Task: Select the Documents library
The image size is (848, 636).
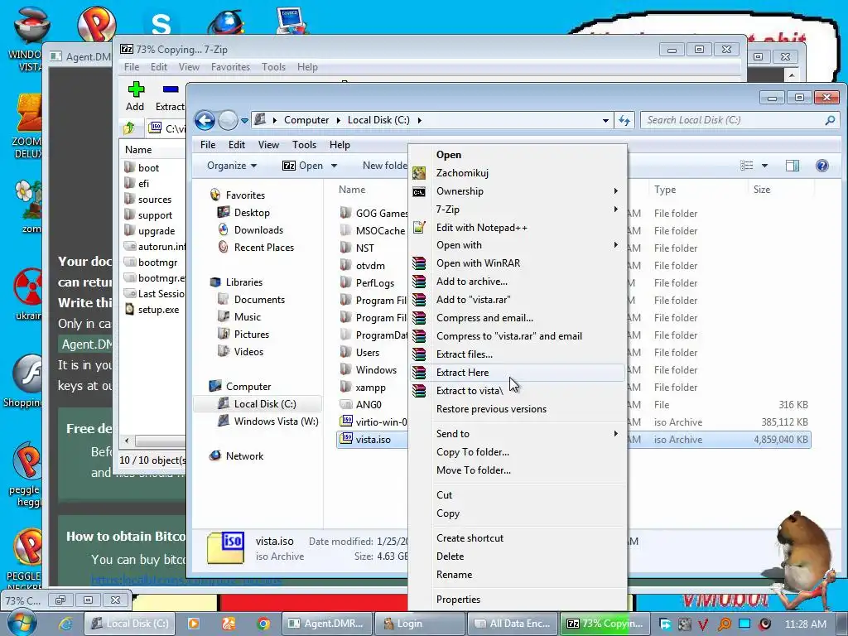Action: 259,300
